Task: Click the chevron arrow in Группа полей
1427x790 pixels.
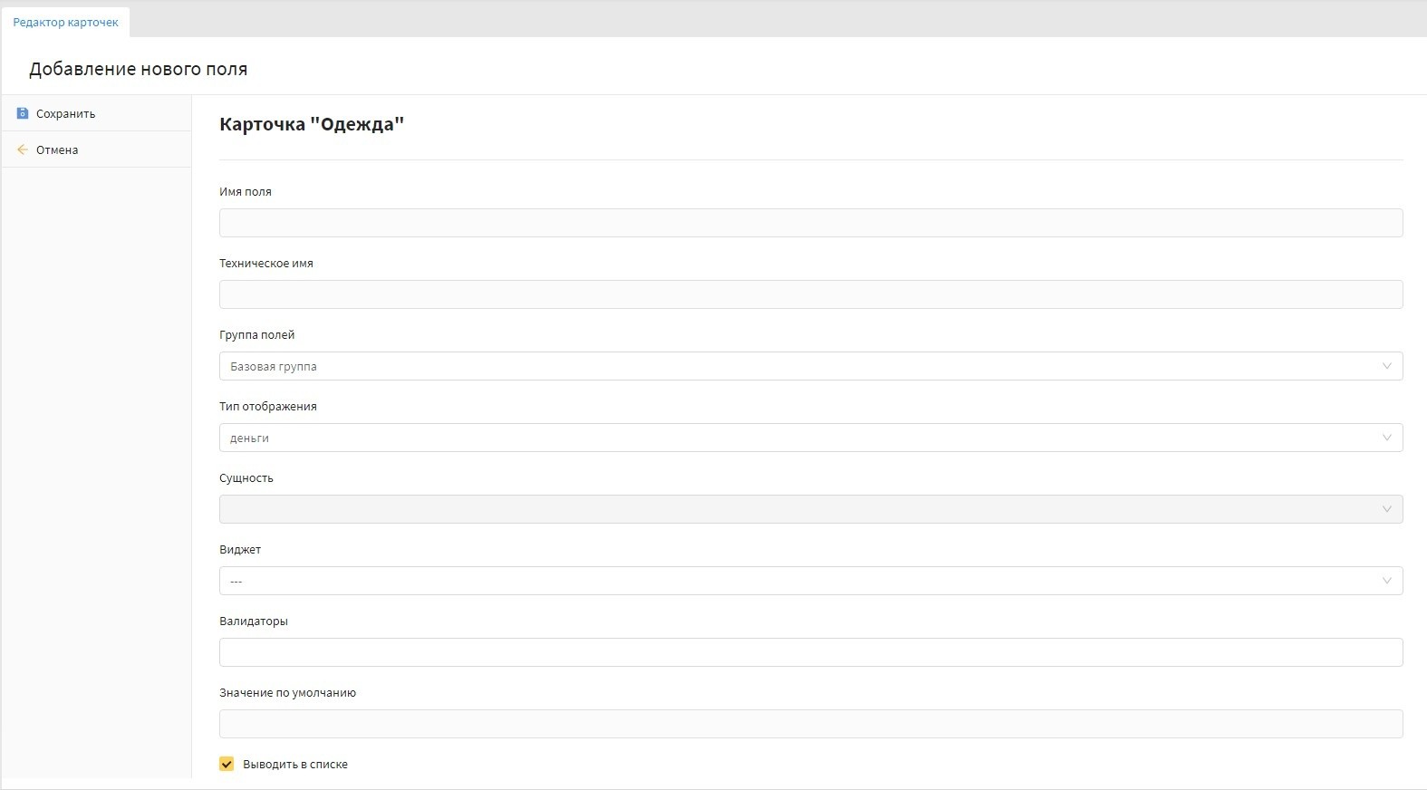Action: pyautogui.click(x=1386, y=366)
